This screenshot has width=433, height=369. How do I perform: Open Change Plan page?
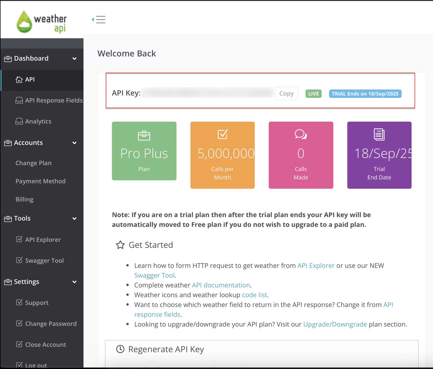click(x=33, y=163)
